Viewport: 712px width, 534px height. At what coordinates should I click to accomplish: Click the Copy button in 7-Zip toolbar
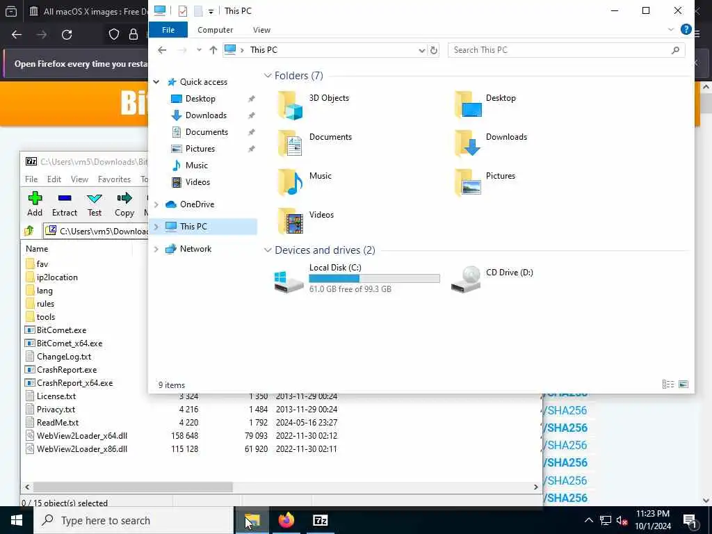[124, 204]
